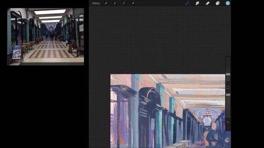Activate the Selection S-shaped tool

click(124, 3)
